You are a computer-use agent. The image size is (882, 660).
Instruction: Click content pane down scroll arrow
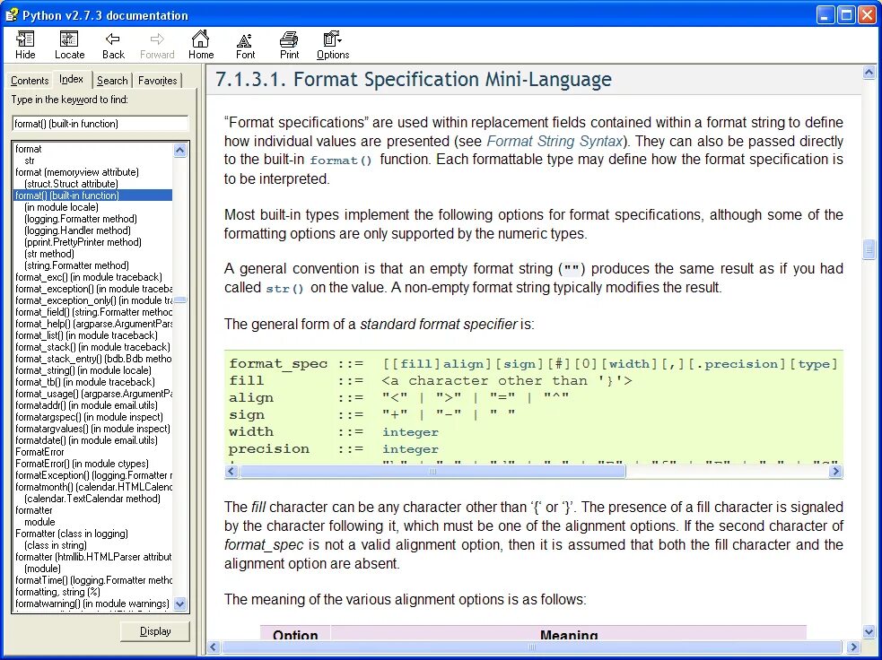tap(869, 633)
